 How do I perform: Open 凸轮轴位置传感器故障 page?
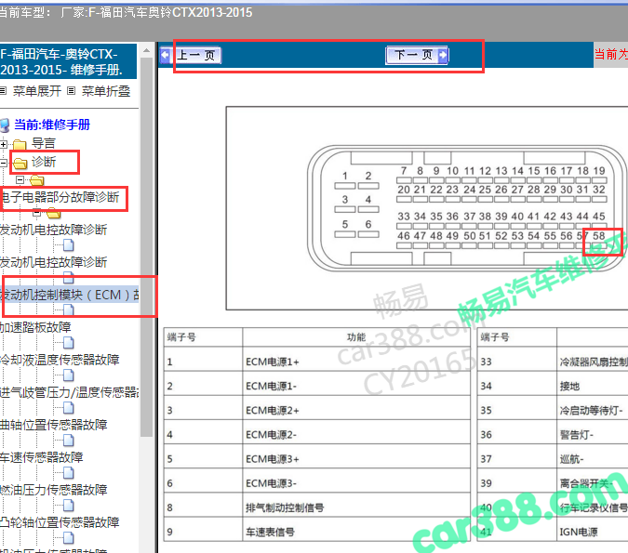click(x=60, y=522)
